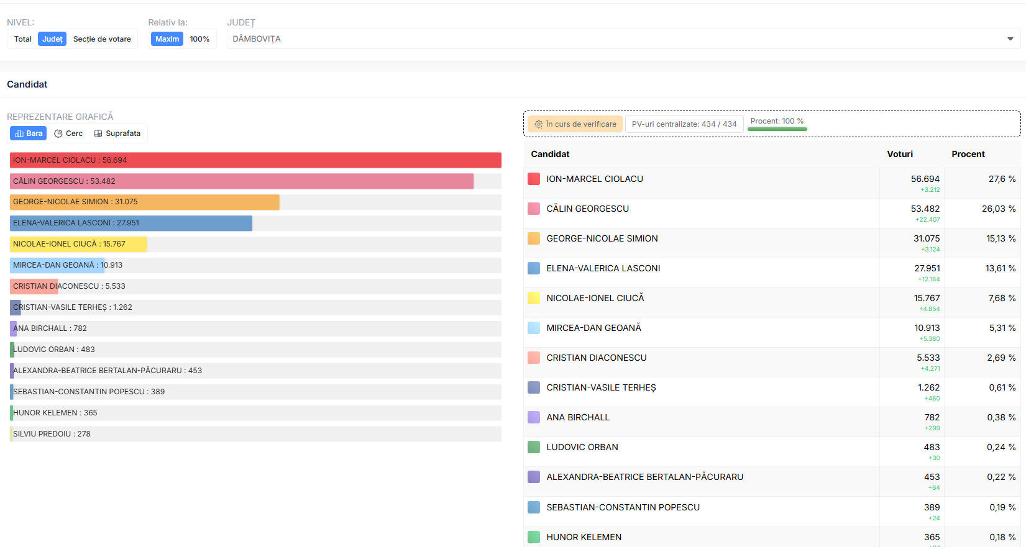
Task: Click the green Procent 100% progress bar
Action: tap(777, 129)
